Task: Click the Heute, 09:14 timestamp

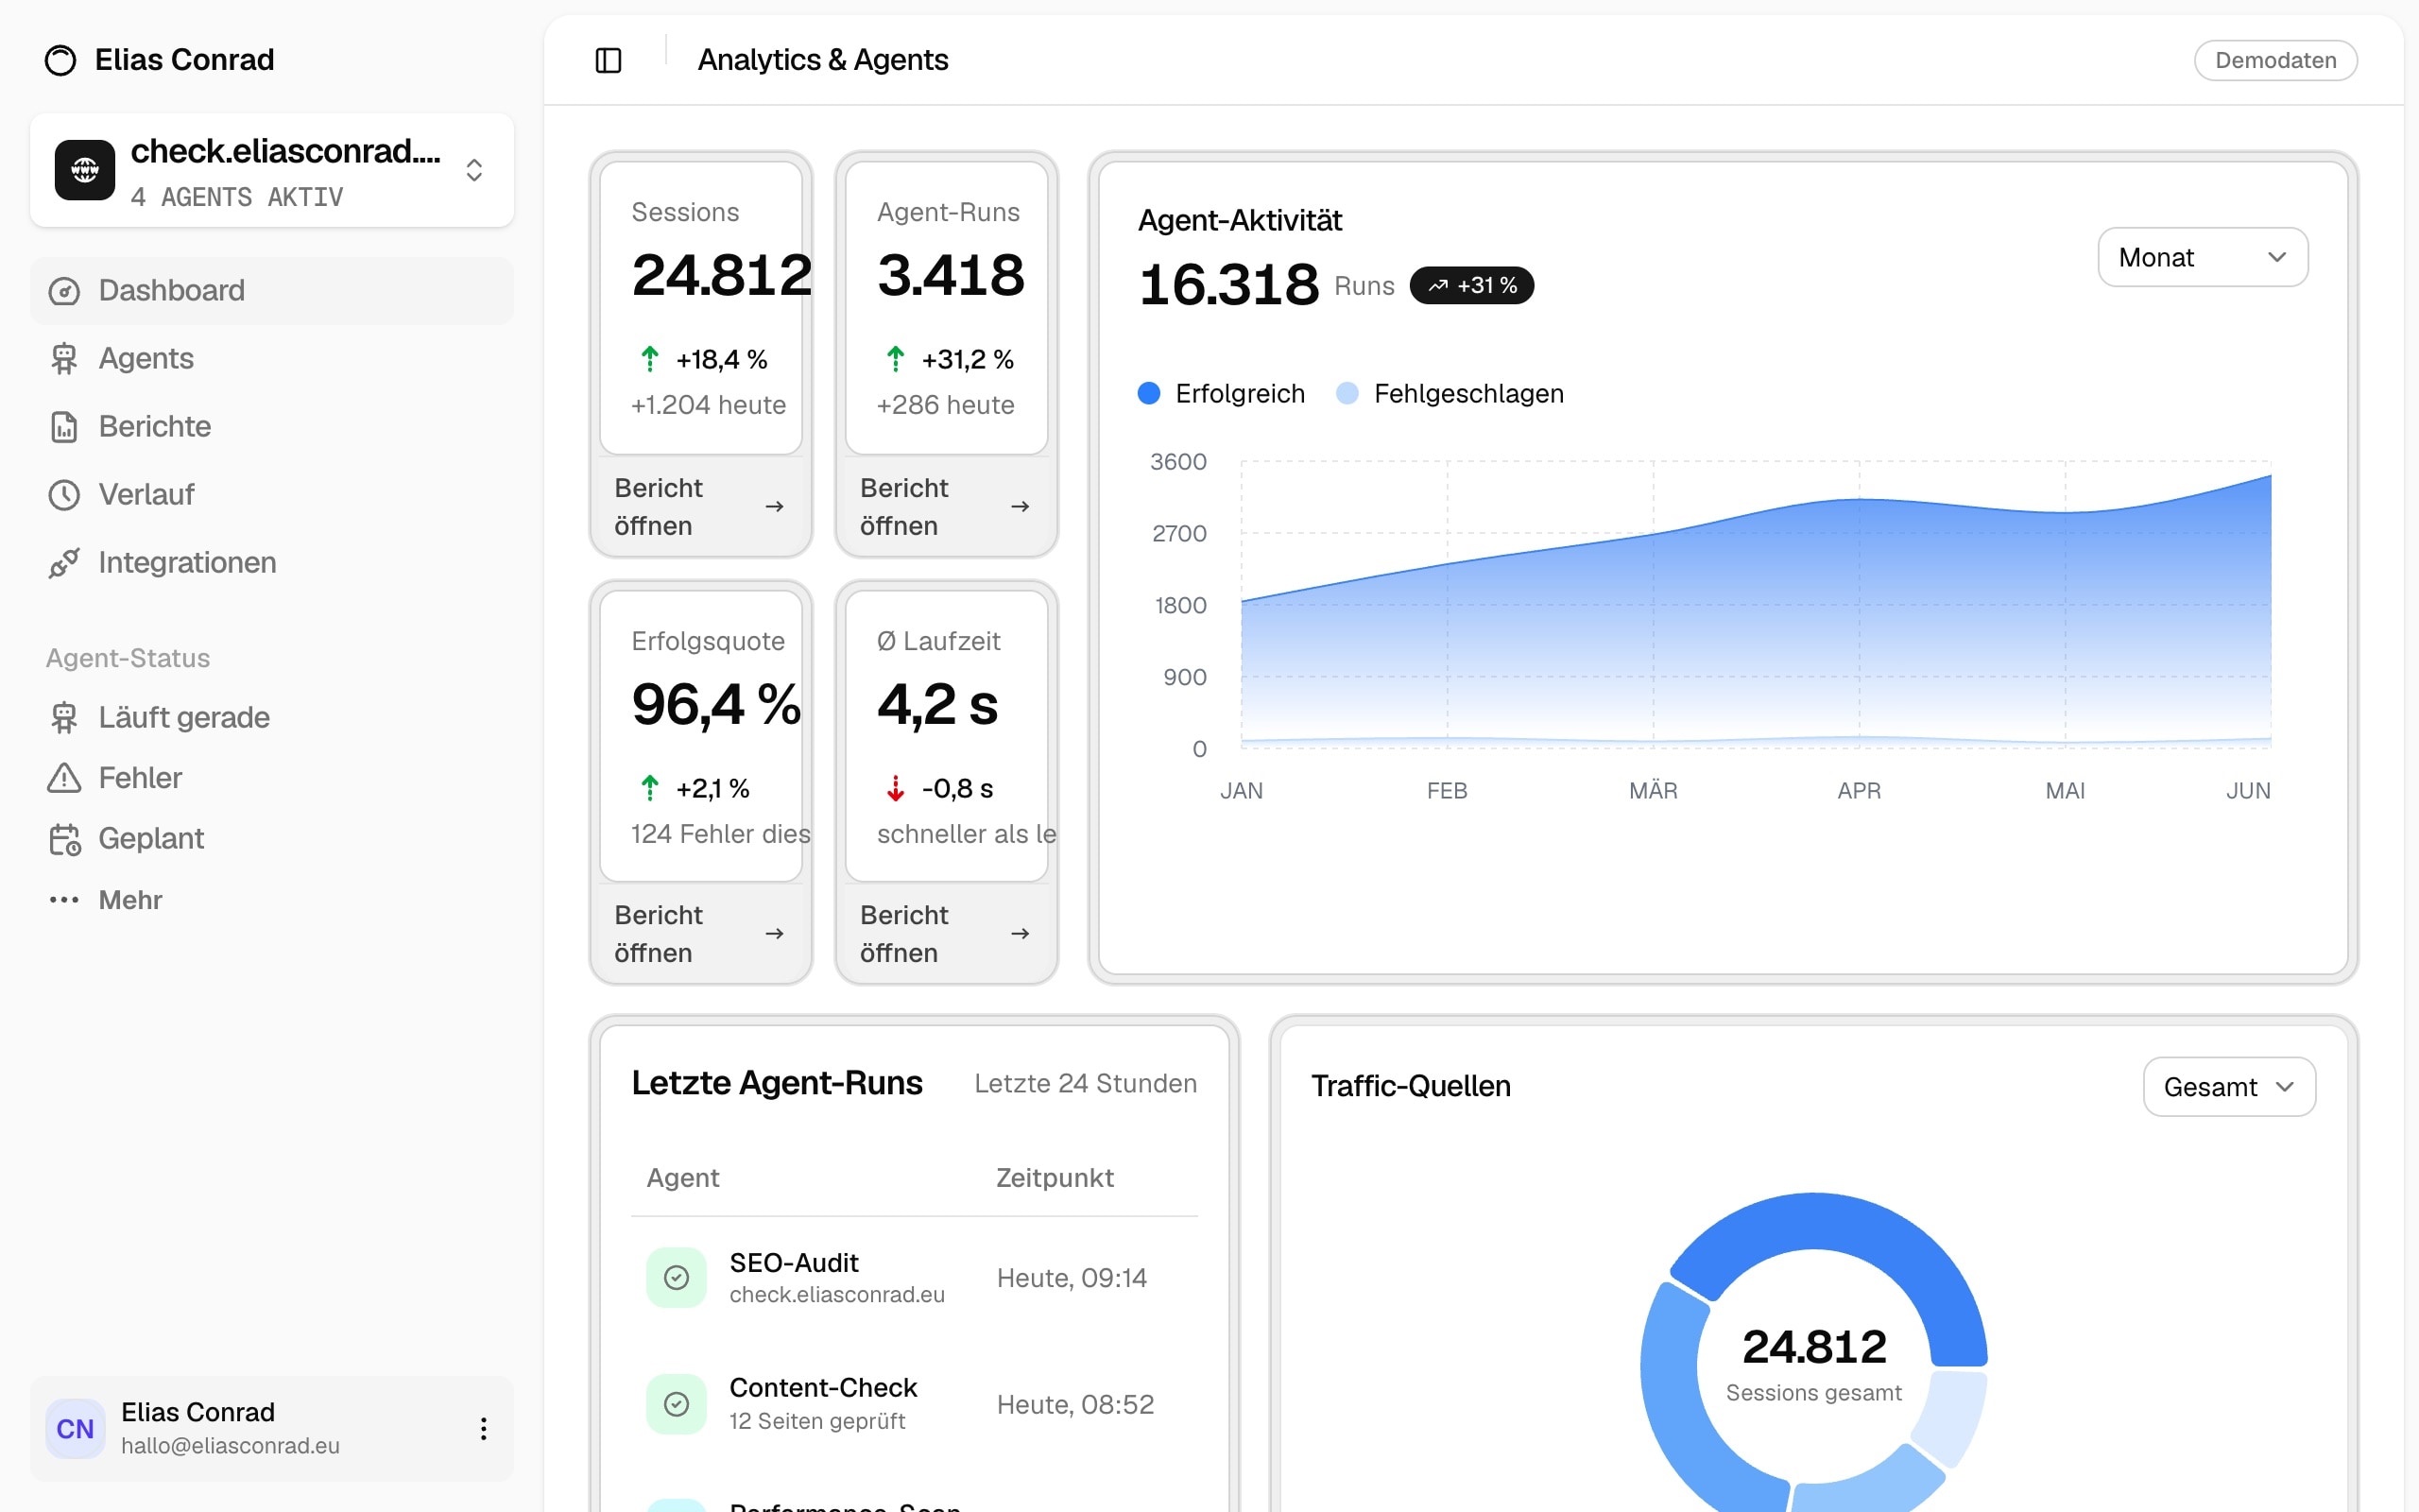Action: [1072, 1279]
